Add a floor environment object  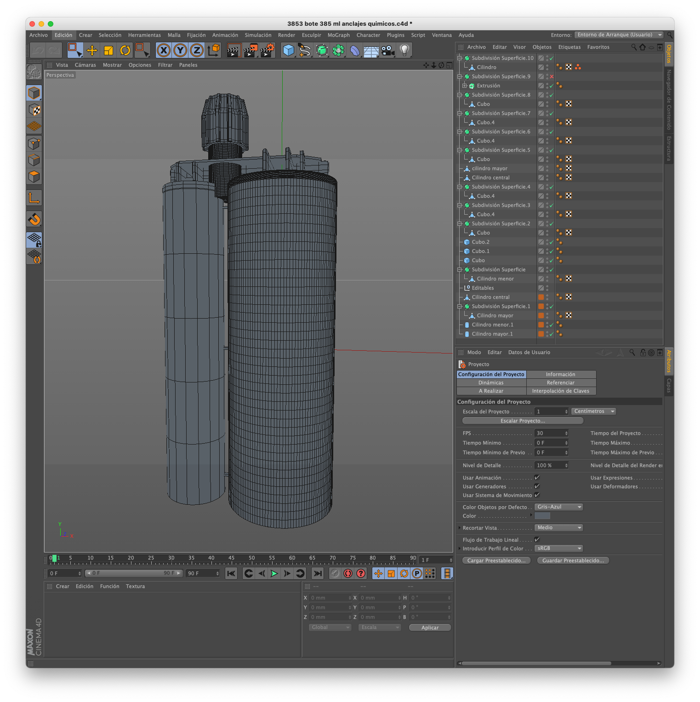[371, 50]
